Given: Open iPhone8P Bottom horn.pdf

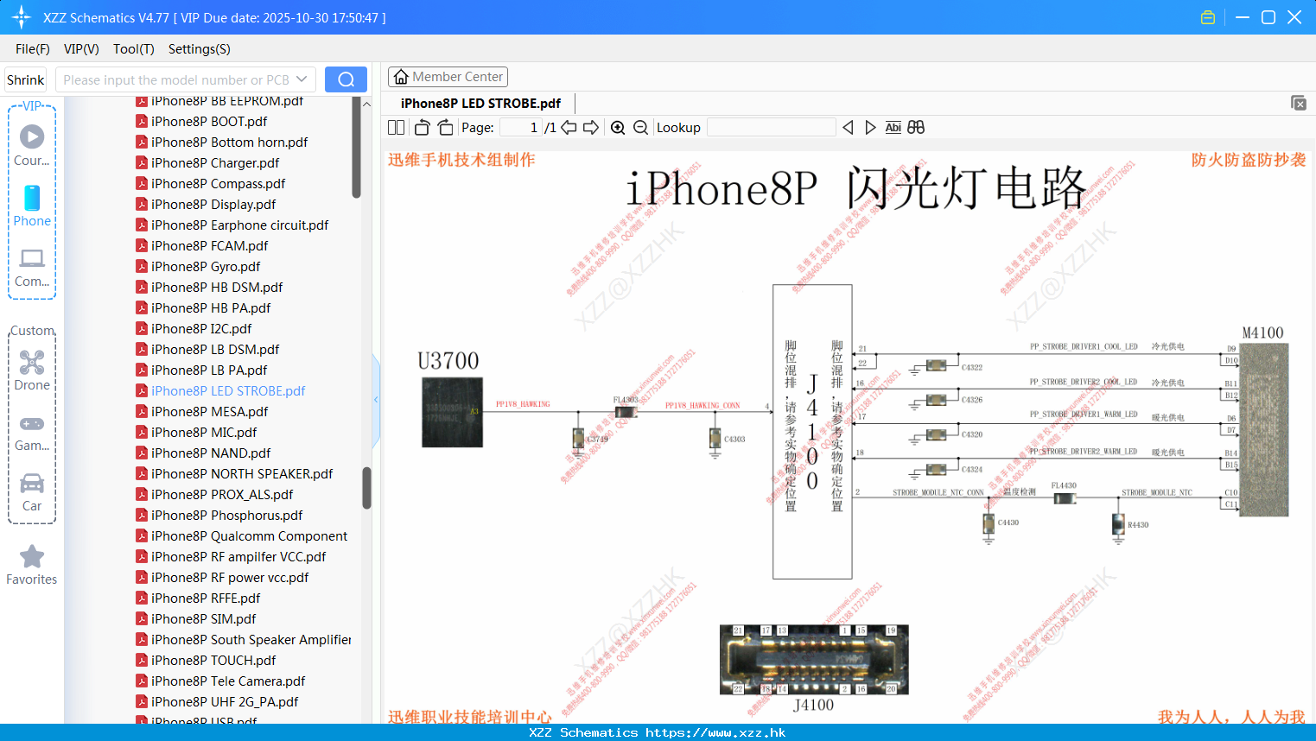Looking at the screenshot, I should 229,142.
